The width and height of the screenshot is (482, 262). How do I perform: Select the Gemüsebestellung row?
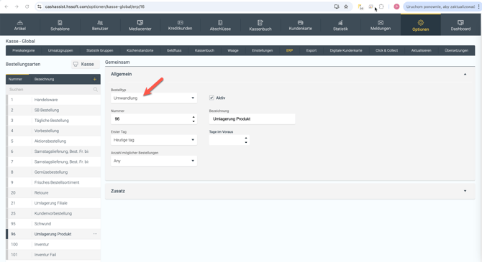point(53,172)
